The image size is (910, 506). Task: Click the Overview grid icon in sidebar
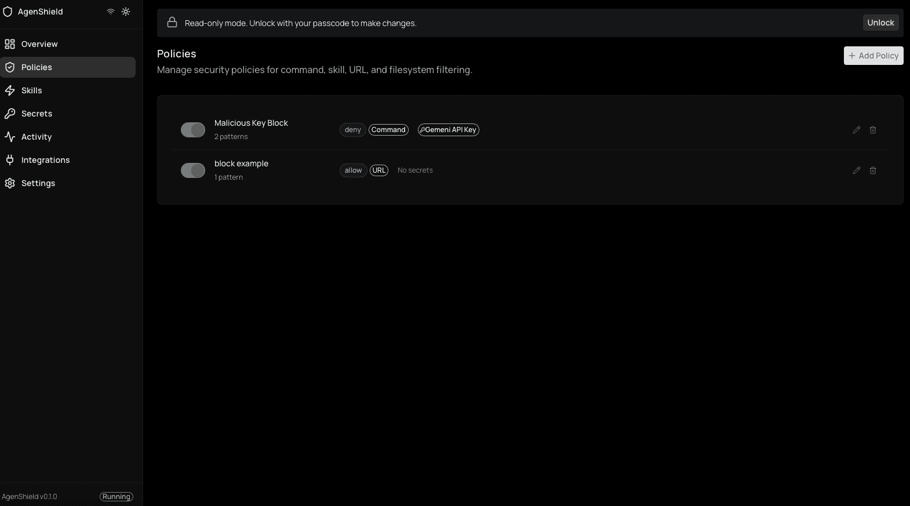(10, 44)
